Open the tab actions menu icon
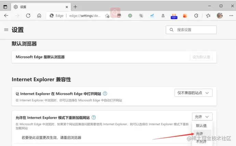 pos(5,7)
